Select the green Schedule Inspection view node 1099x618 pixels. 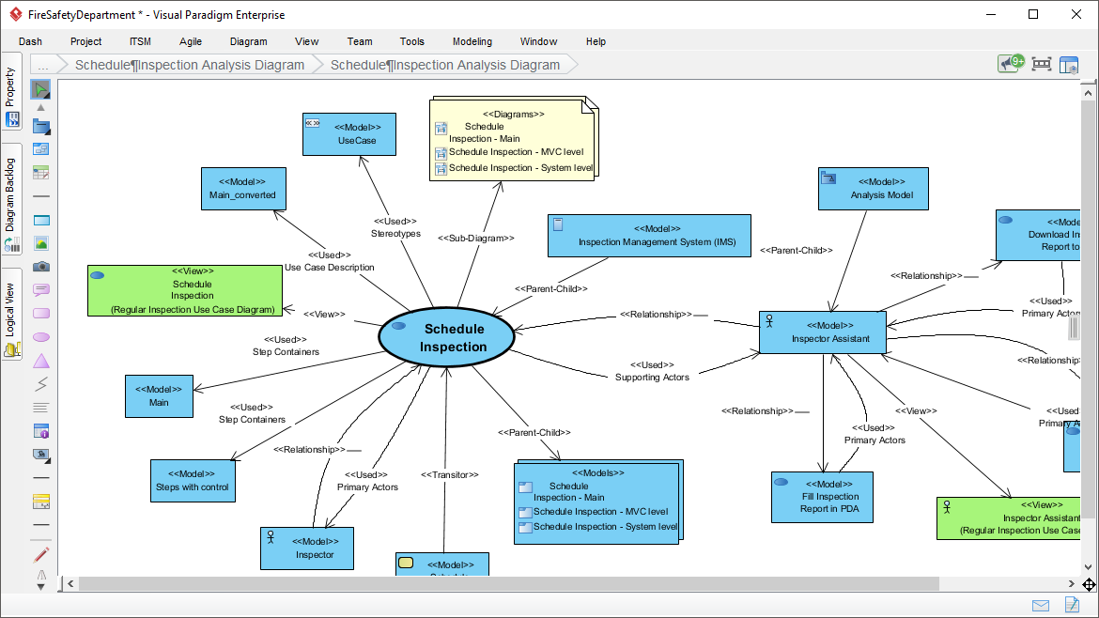pos(185,291)
